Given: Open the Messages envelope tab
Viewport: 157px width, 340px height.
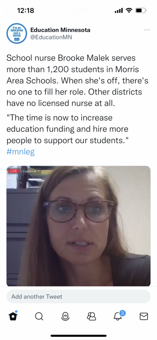Looking at the screenshot, I should click(x=143, y=316).
